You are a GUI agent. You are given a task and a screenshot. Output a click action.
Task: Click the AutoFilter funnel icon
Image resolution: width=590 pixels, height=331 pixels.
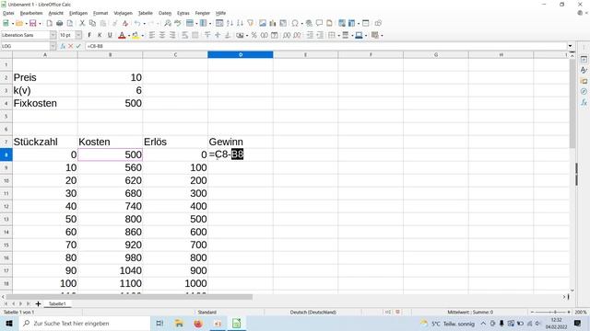tap(250, 23)
